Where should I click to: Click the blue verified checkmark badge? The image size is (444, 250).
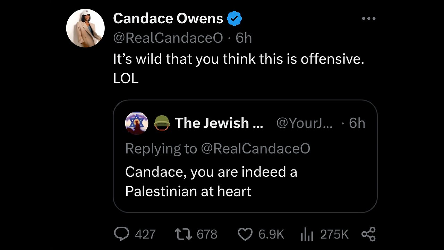(x=234, y=19)
